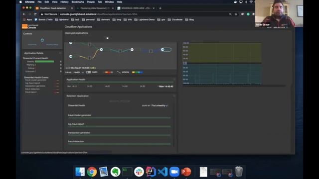Click the middle round node before blue line

pyautogui.click(x=132, y=50)
